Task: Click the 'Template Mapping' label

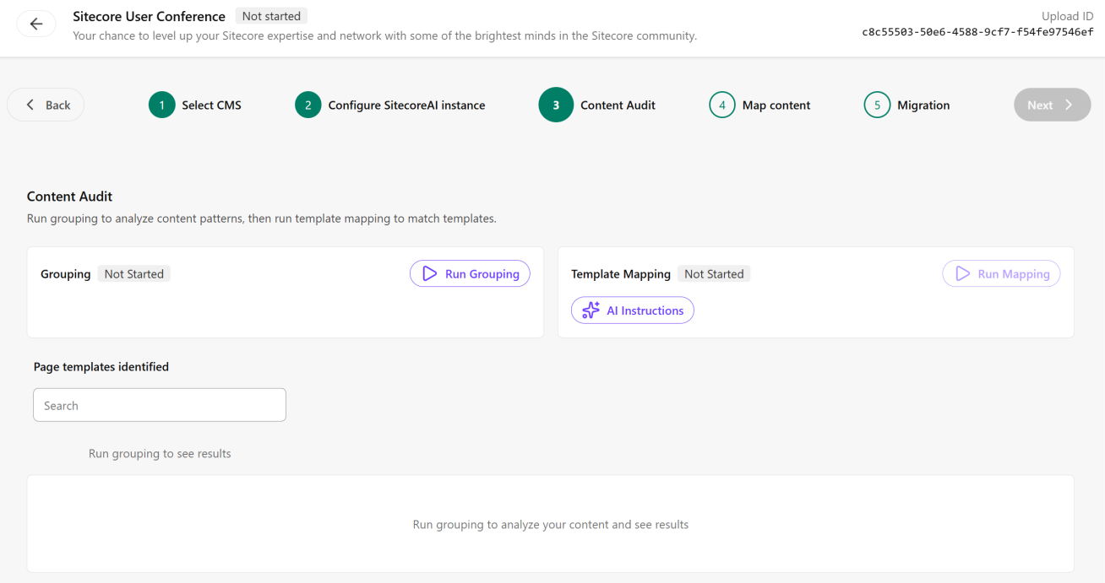Action: tap(621, 273)
